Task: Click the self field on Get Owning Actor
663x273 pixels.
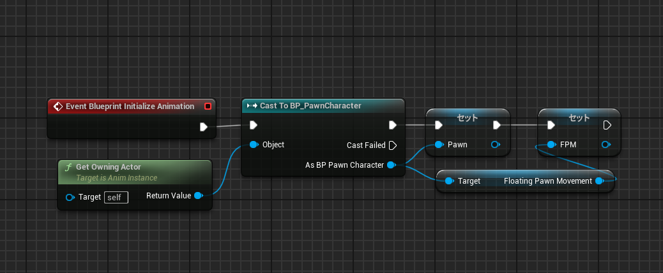Action: [x=116, y=197]
